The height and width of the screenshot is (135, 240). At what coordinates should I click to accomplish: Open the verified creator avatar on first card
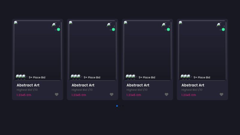[x=55, y=26]
